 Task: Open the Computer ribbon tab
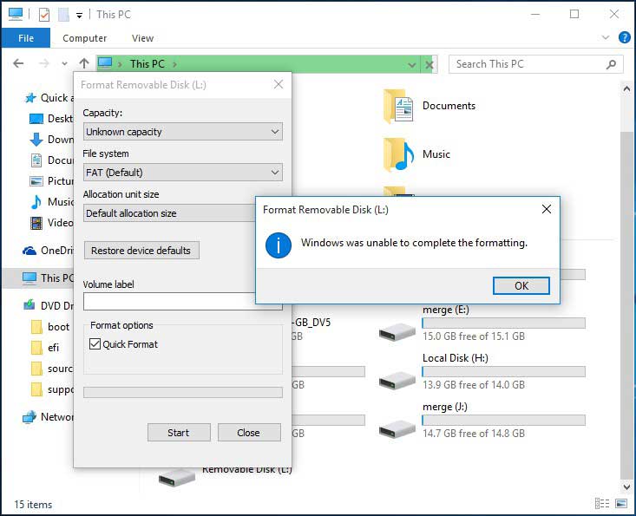[84, 38]
